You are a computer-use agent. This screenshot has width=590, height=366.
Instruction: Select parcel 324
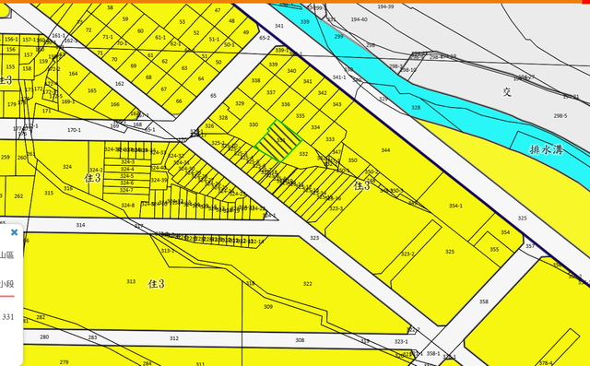[67, 167]
